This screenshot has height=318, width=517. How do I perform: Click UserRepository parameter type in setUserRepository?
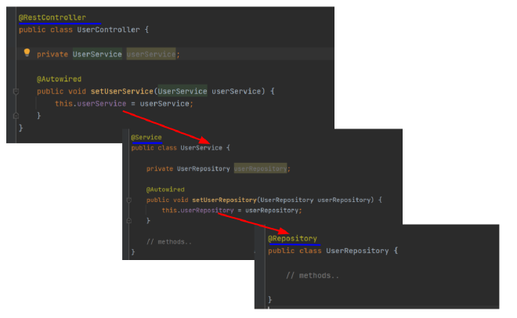point(287,200)
